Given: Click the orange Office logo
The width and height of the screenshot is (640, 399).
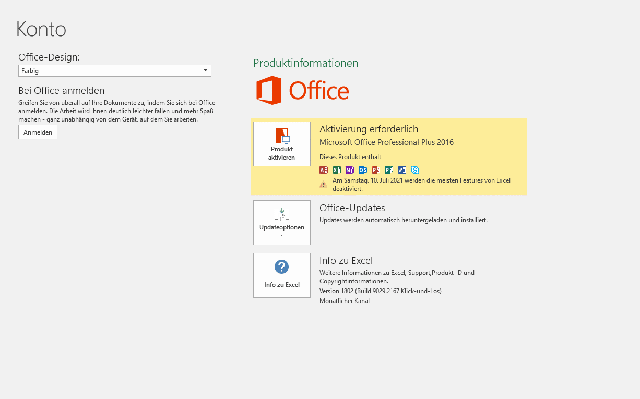Looking at the screenshot, I should (302, 91).
